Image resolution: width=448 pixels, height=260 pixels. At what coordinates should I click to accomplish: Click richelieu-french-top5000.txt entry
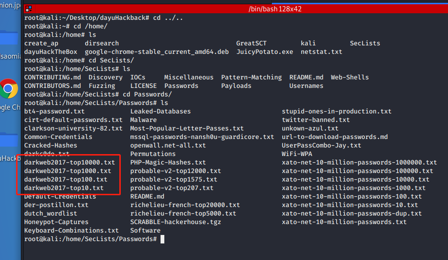(183, 214)
